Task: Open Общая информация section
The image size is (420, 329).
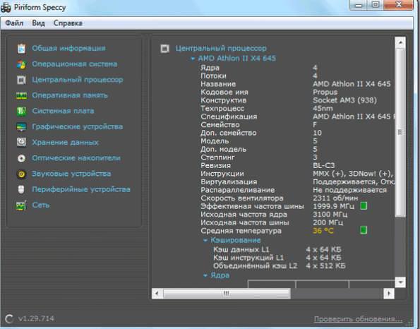Action: tap(68, 48)
